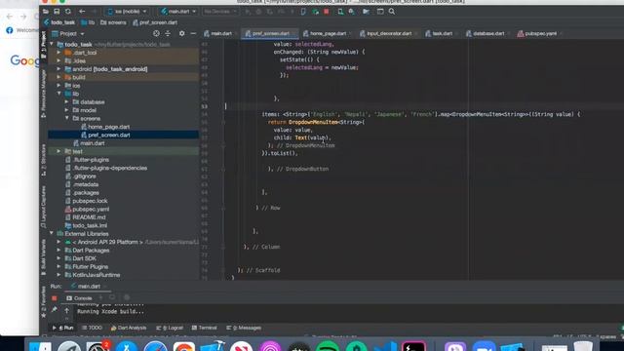Open Search Everywhere magnifier icon

click(392, 12)
